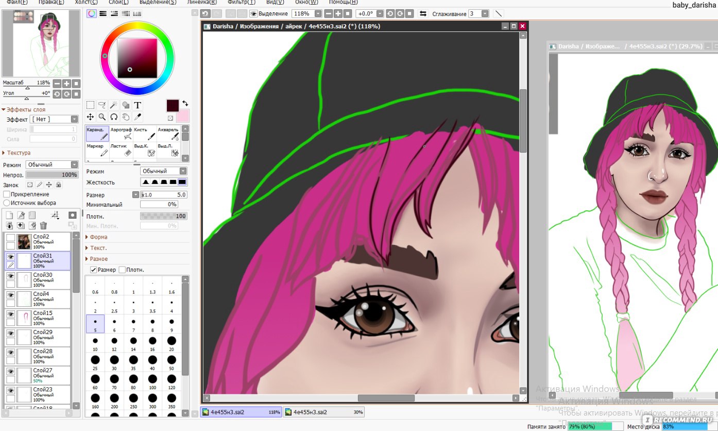Screen dimensions: 718x431
Task: Uncheck the Размер checkbox
Action: (x=93, y=270)
